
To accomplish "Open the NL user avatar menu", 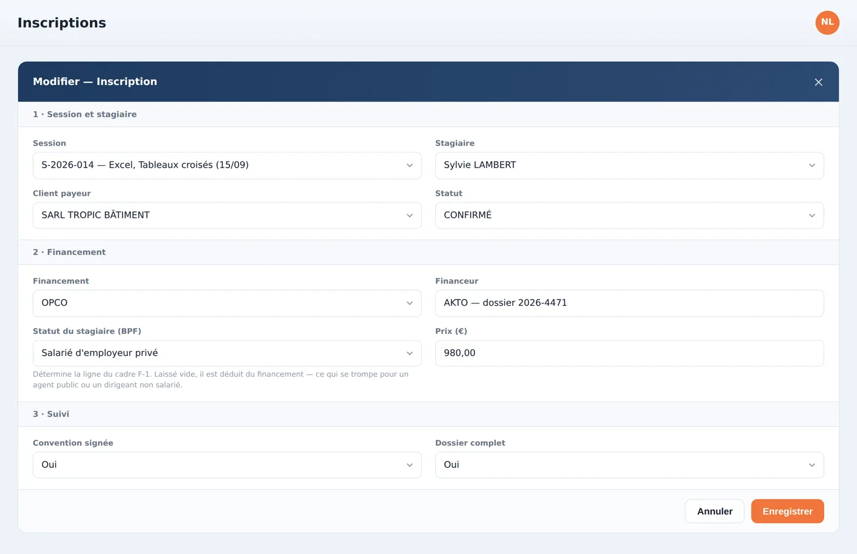I will 827,23.
